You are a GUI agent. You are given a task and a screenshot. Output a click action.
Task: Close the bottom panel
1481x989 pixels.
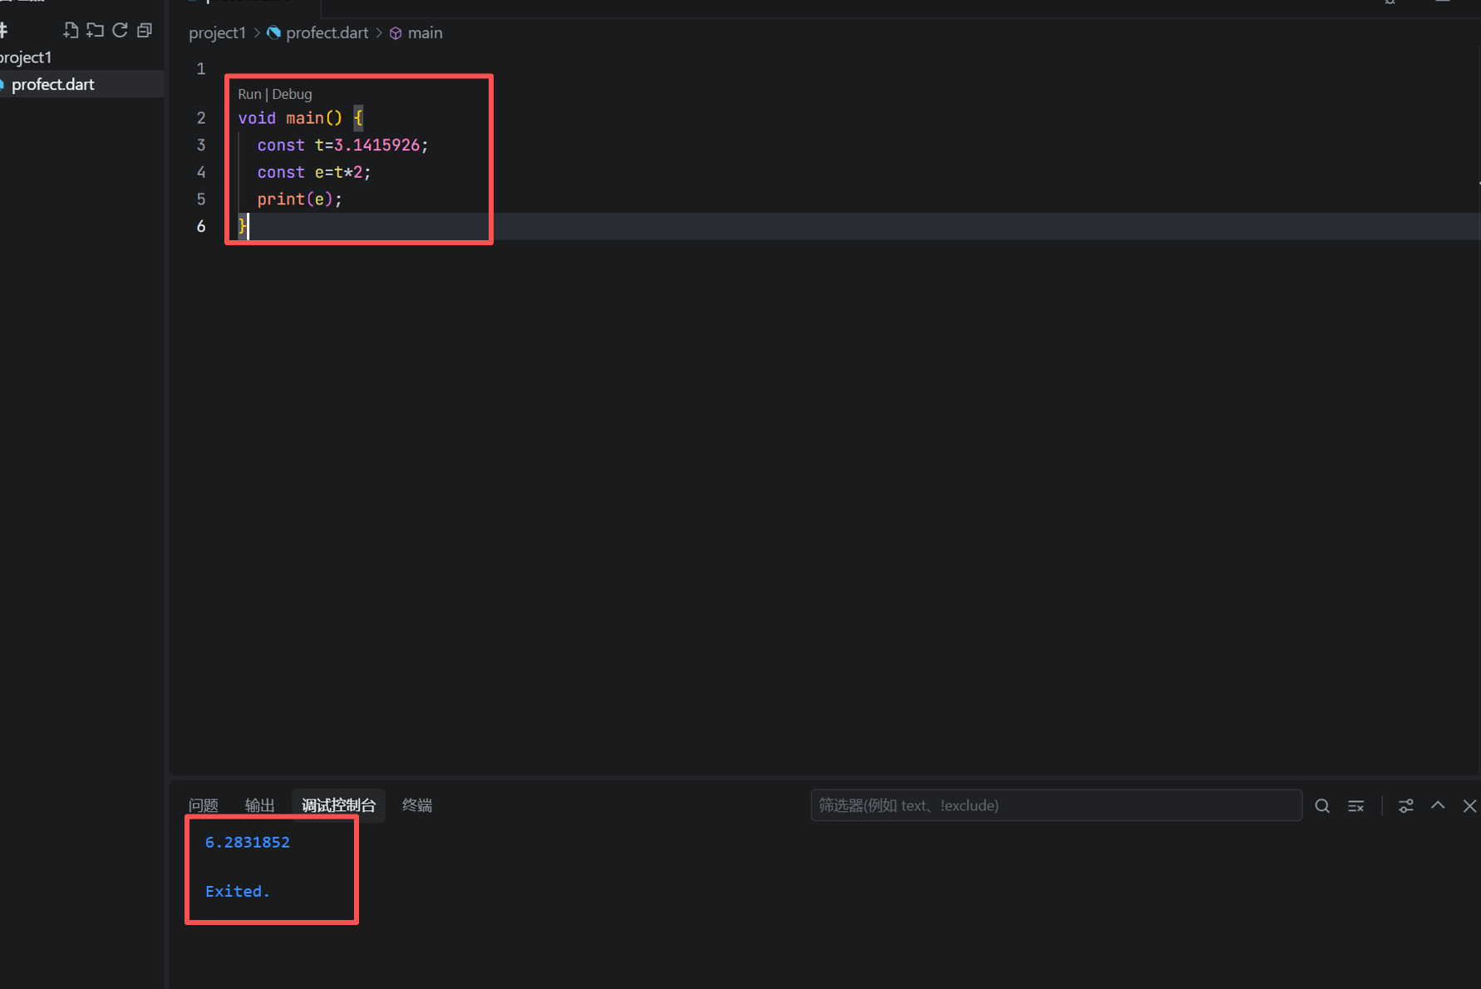click(x=1469, y=806)
